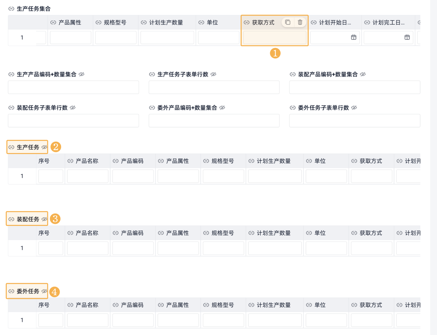Toggle hidden-eye icon next to 生产任务 table title
The height and width of the screenshot is (335, 437).
(x=44, y=147)
